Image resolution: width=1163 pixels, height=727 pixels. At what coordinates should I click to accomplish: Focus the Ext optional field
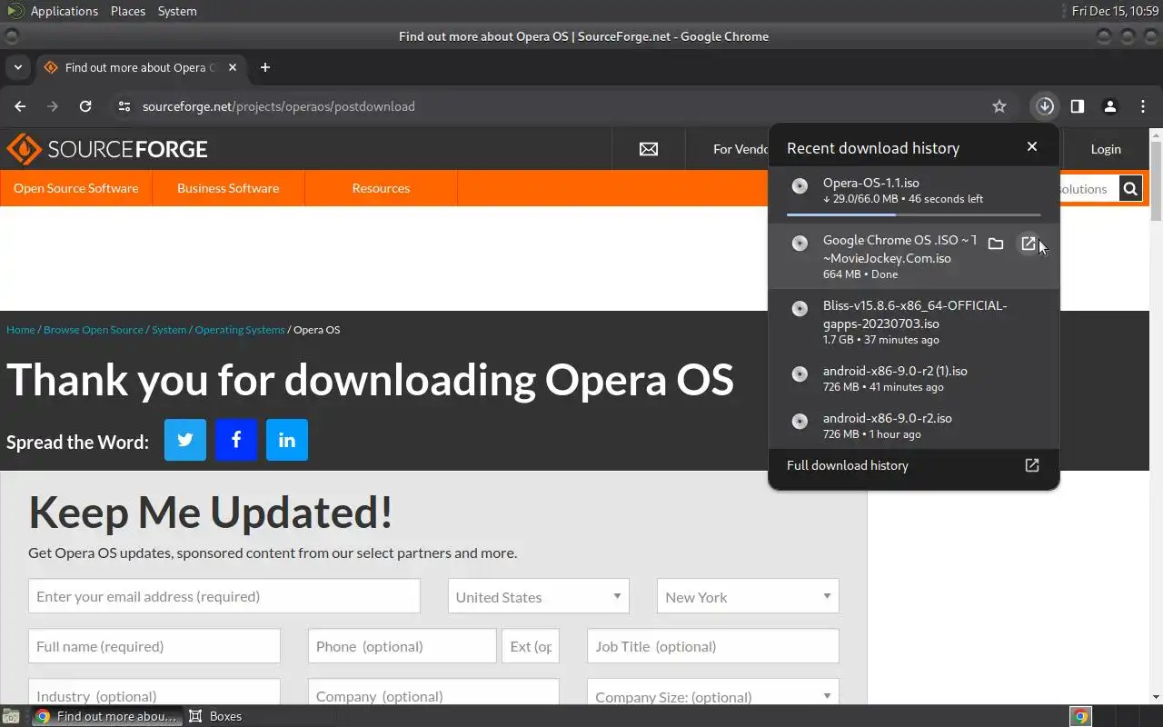(531, 646)
